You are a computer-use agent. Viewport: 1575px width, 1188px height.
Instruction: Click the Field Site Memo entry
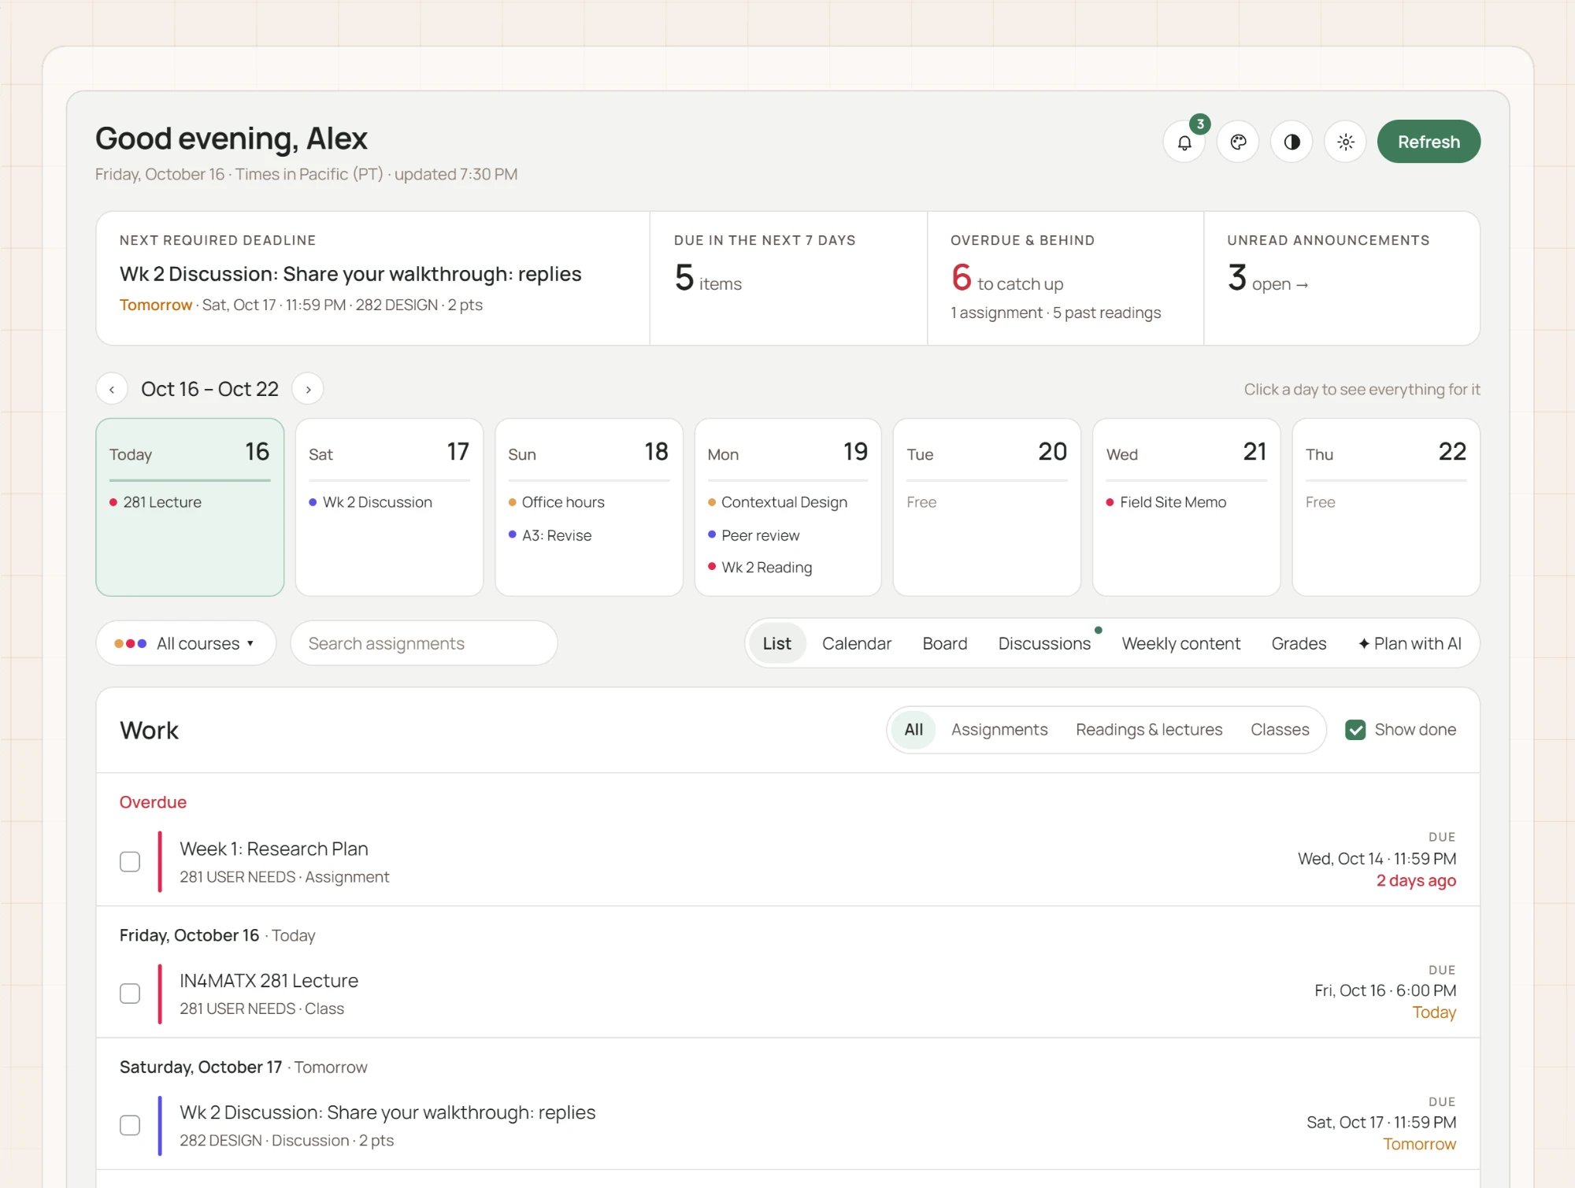(x=1166, y=502)
